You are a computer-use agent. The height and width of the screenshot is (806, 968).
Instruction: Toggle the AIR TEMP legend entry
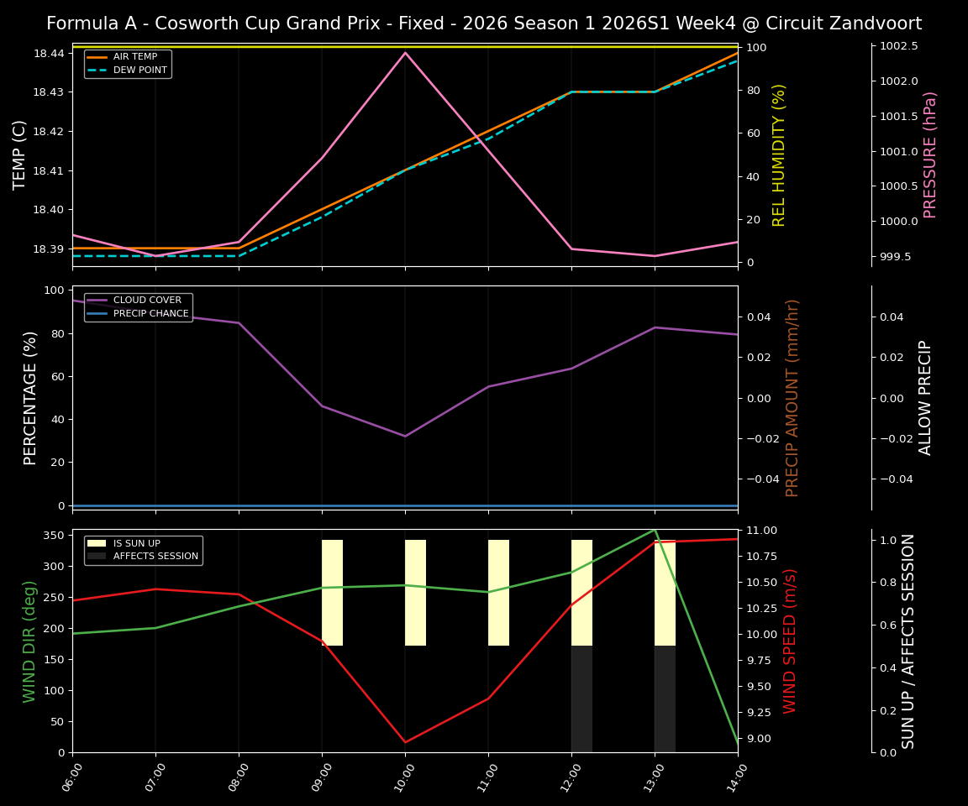tap(134, 57)
